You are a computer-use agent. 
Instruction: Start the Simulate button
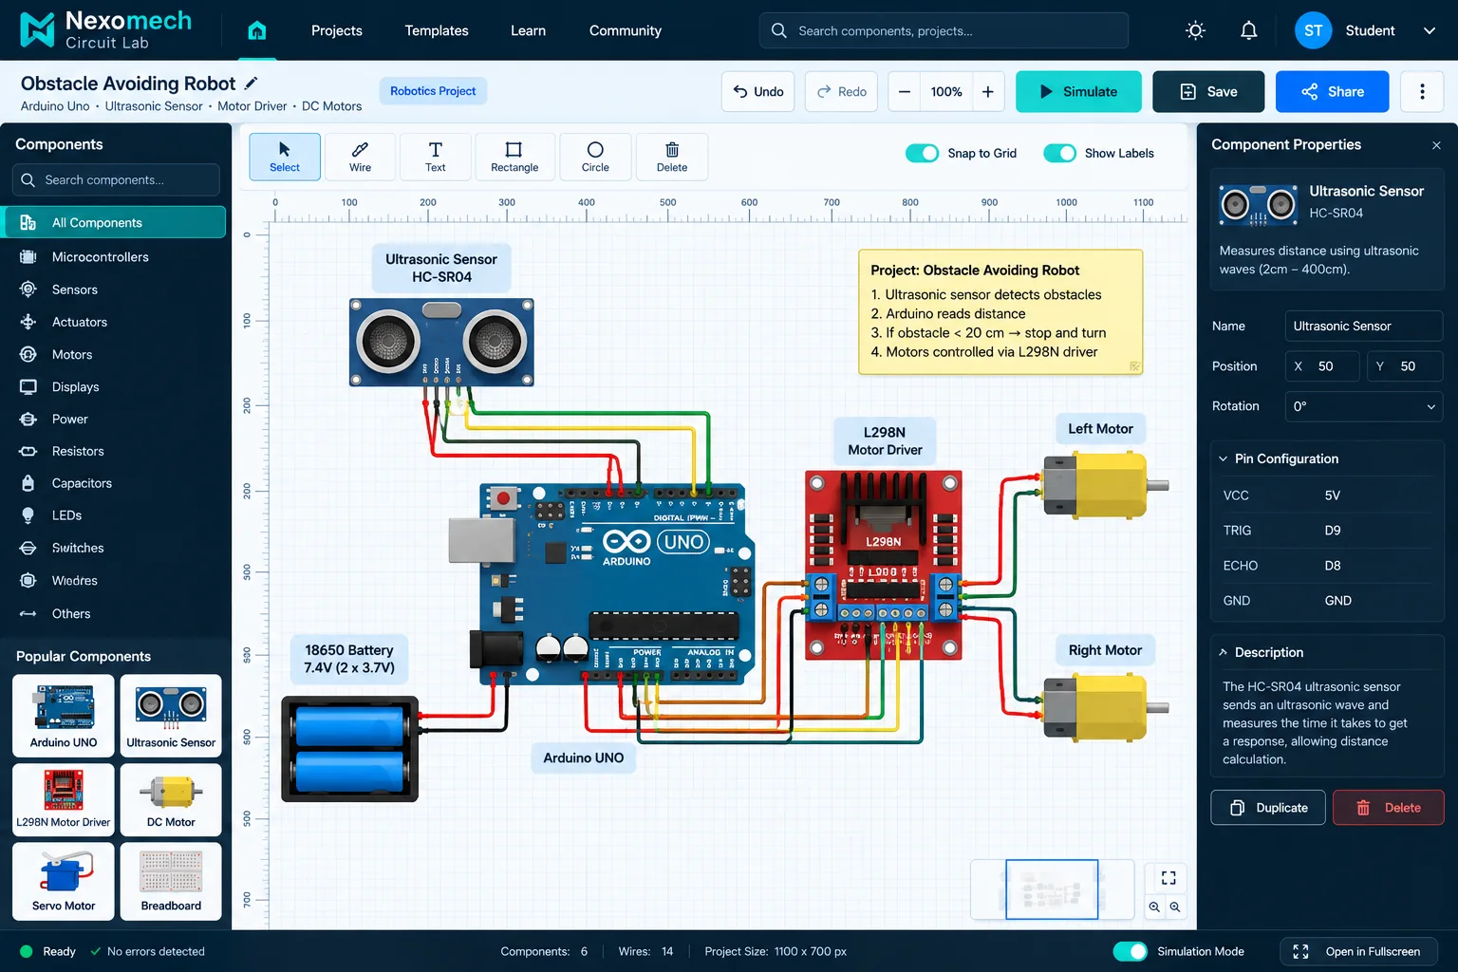[1078, 91]
